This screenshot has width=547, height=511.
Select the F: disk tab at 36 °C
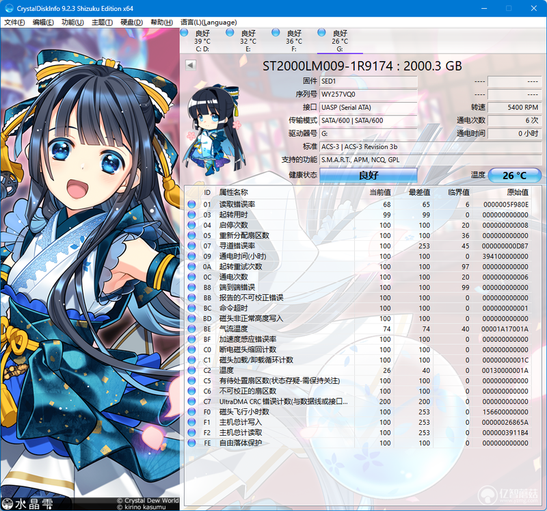click(x=294, y=41)
